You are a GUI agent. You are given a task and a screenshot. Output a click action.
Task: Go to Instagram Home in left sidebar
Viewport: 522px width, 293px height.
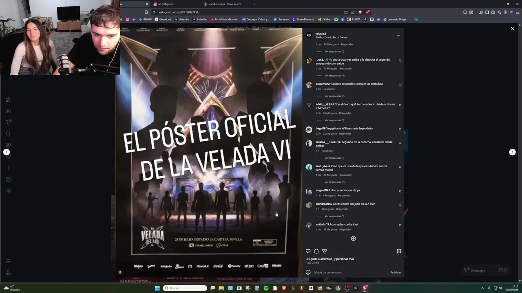point(8,100)
